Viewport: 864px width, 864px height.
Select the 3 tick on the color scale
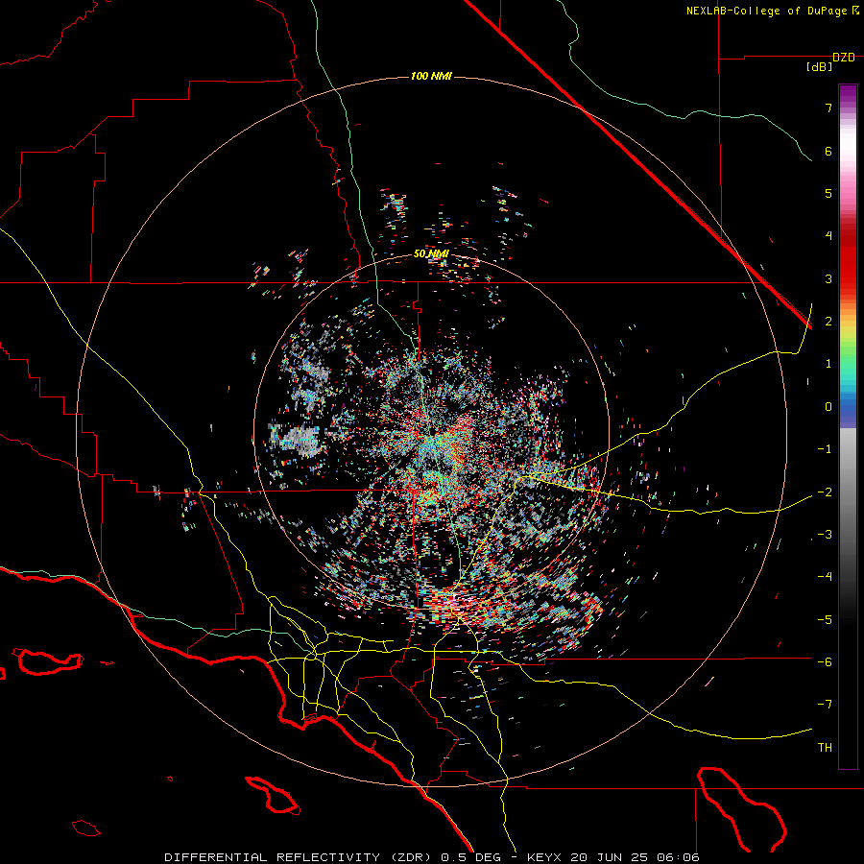(x=828, y=278)
